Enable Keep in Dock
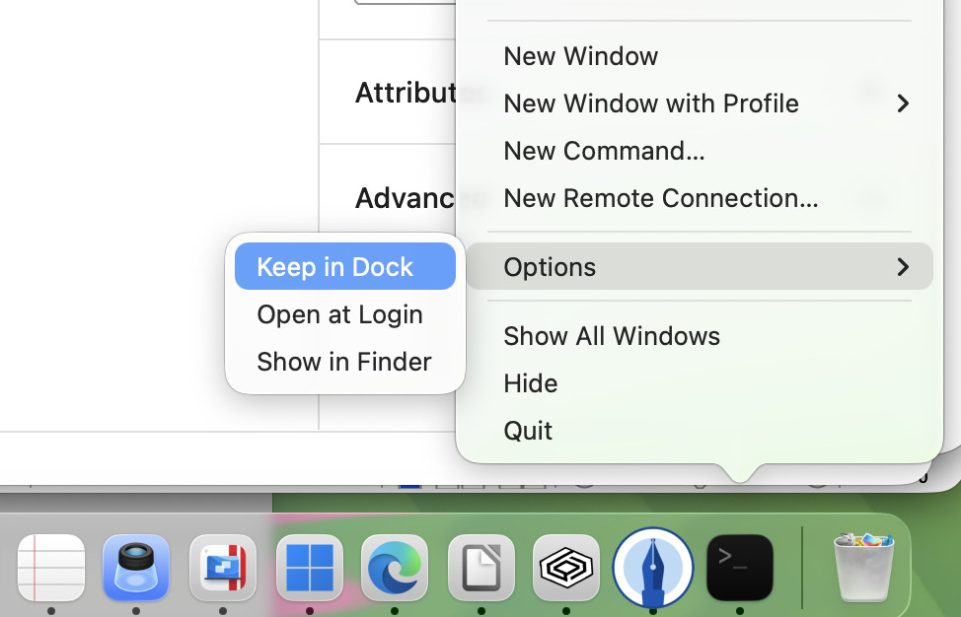Screen dimensions: 961x617 [334, 265]
